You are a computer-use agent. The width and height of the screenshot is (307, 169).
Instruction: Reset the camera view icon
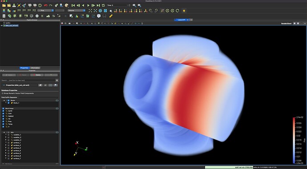(x=90, y=11)
